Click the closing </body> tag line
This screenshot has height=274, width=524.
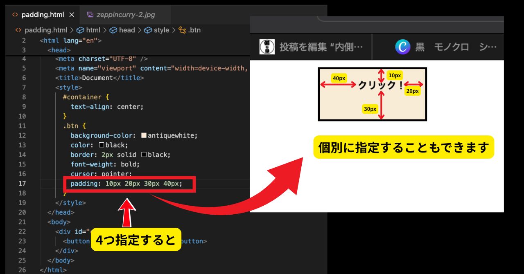pos(61,261)
